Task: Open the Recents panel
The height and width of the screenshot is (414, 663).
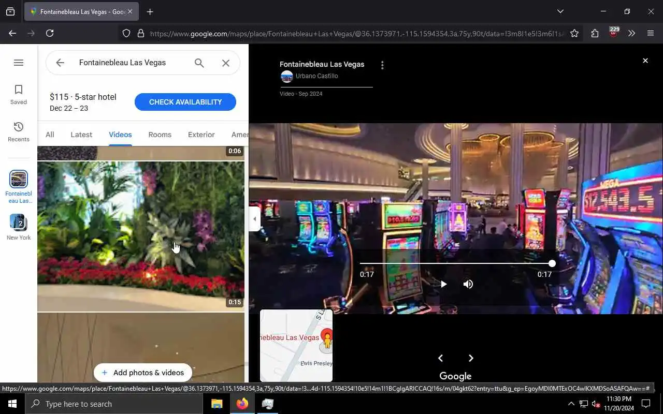Action: [19, 132]
